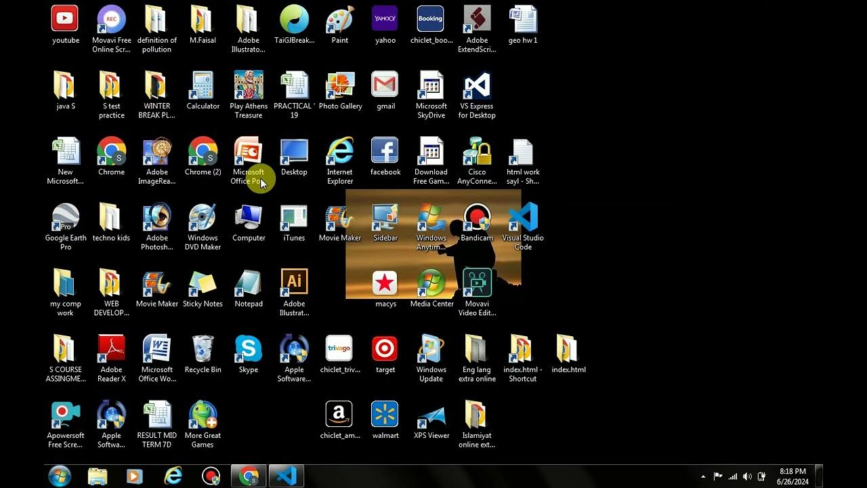Open File Explorer from the taskbar
The image size is (867, 488).
[x=98, y=476]
